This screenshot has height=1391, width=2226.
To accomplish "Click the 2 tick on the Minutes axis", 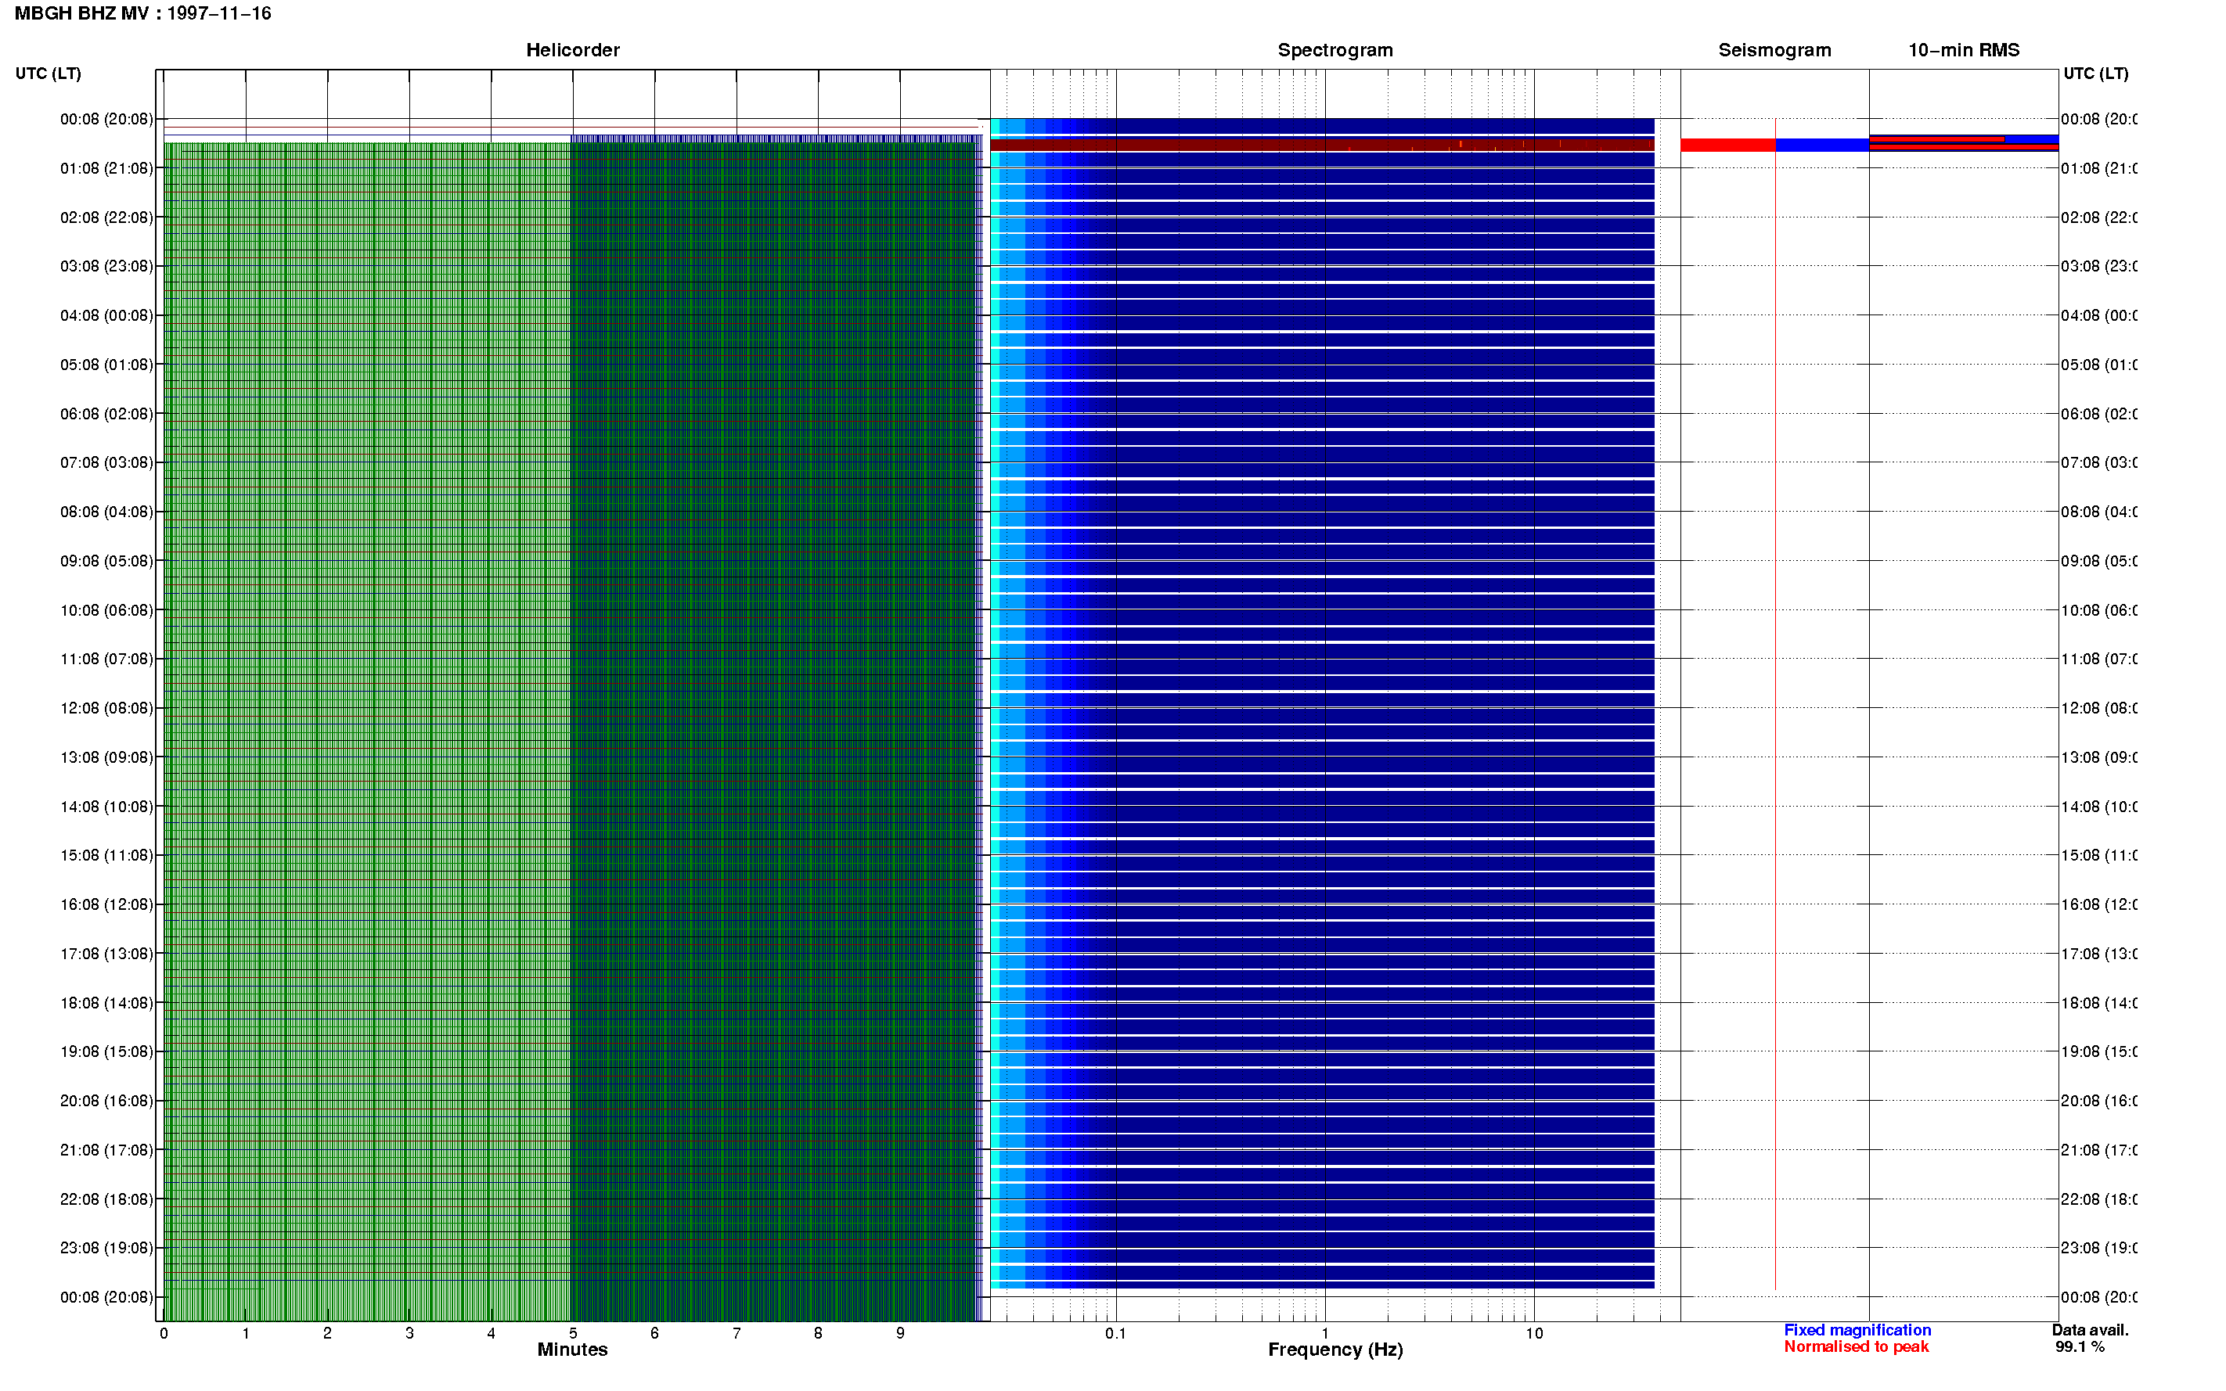I will coord(328,1333).
